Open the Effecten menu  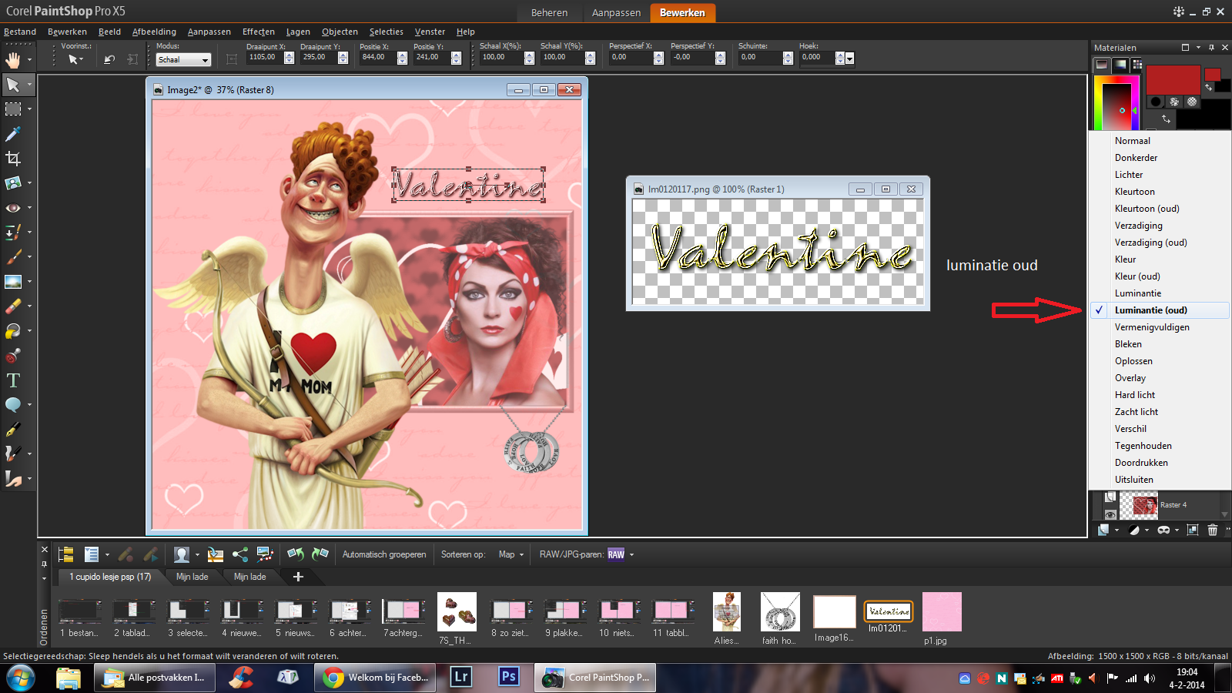258,32
